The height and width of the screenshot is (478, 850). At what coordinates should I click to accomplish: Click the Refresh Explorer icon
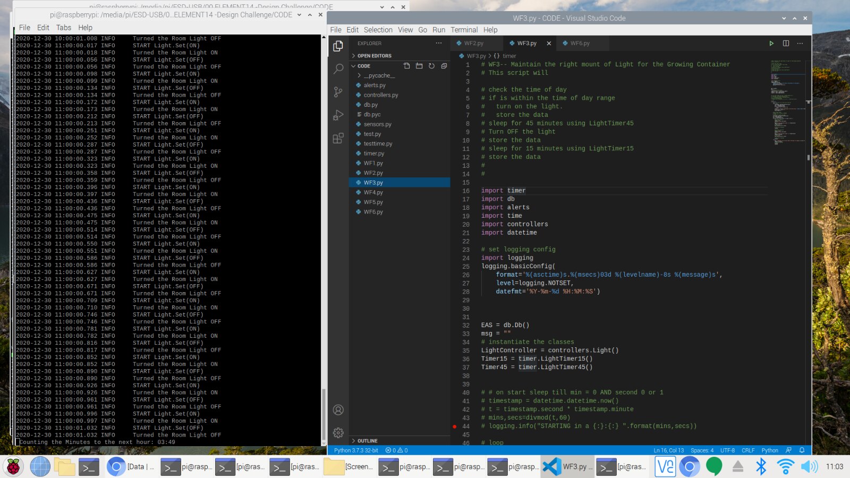(431, 66)
